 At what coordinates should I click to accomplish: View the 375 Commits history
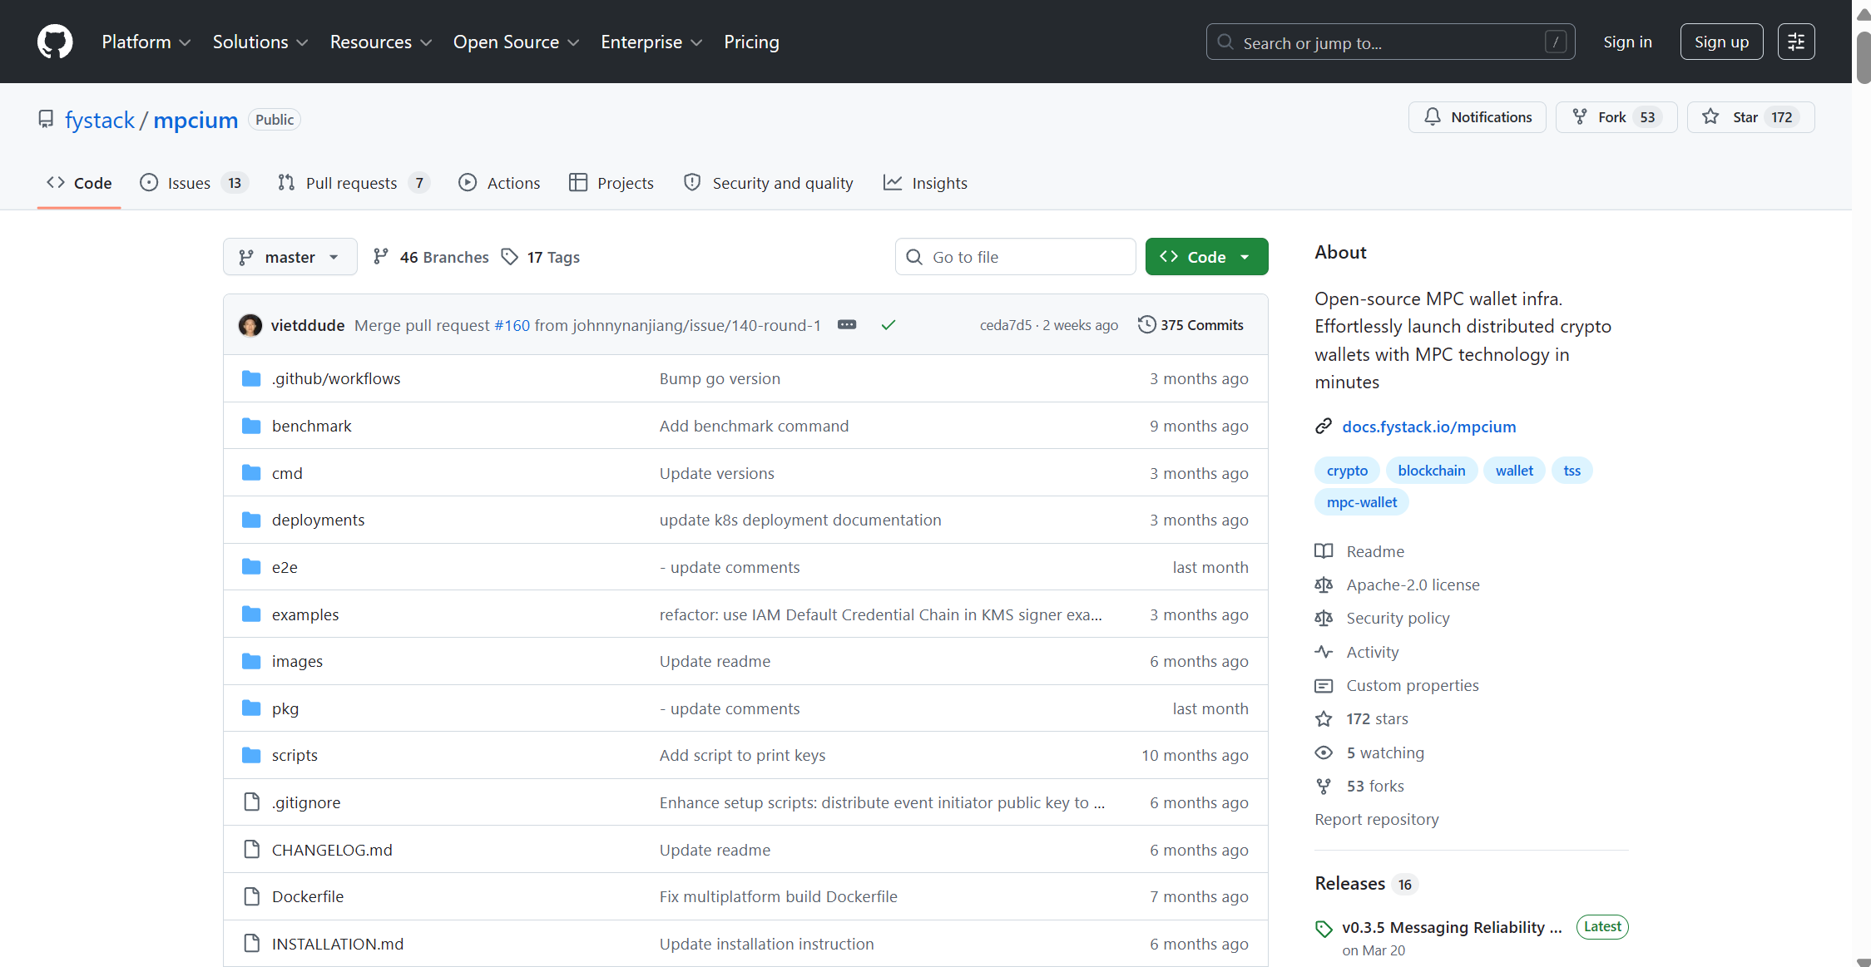coord(1190,325)
